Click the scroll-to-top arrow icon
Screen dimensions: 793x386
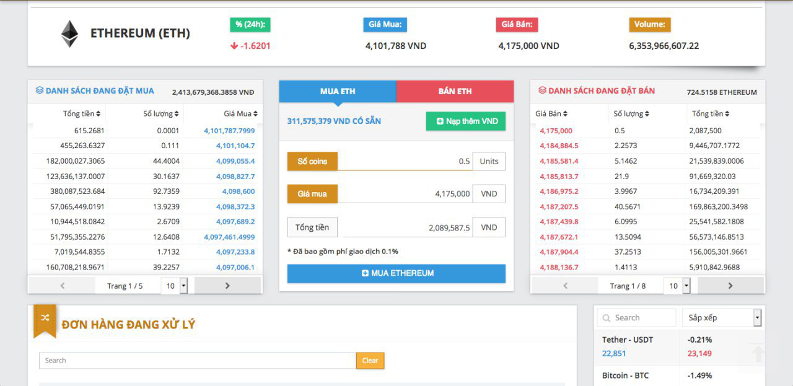[x=758, y=354]
